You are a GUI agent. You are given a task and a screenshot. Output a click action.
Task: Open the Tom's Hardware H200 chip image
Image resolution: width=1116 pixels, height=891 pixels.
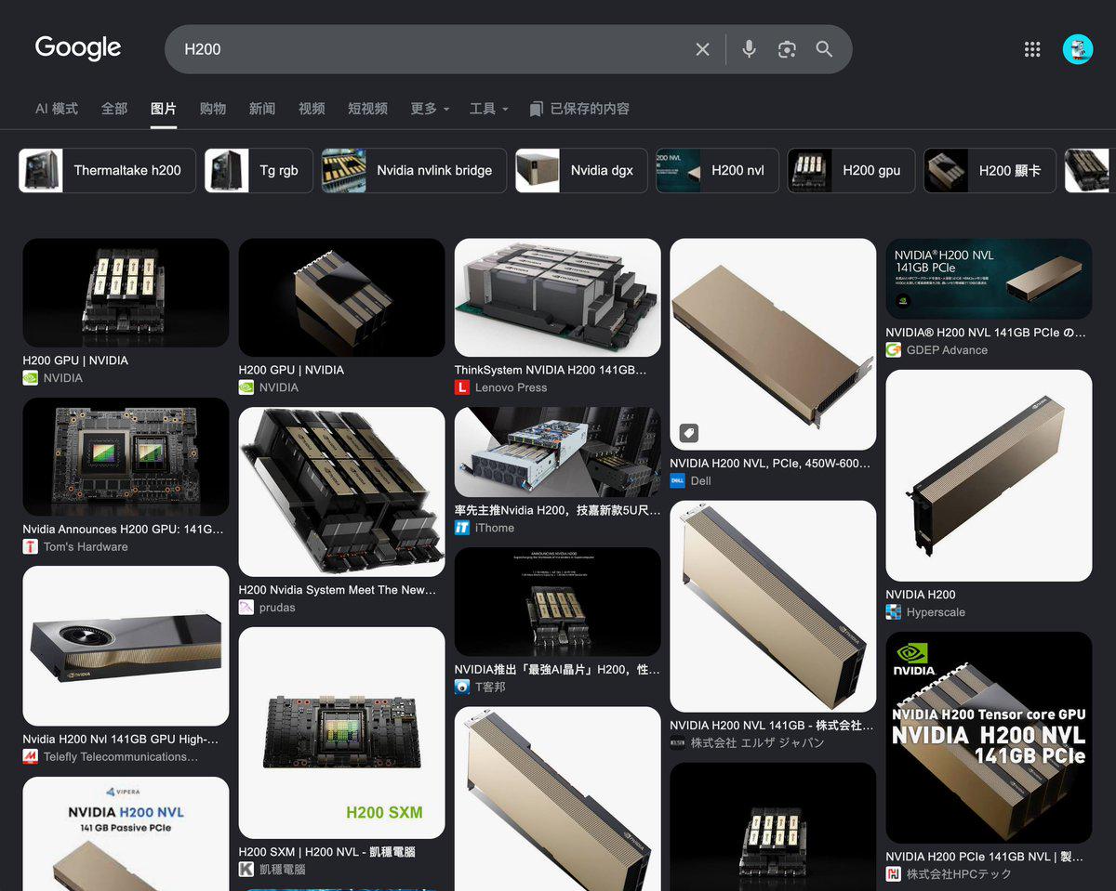pos(126,457)
